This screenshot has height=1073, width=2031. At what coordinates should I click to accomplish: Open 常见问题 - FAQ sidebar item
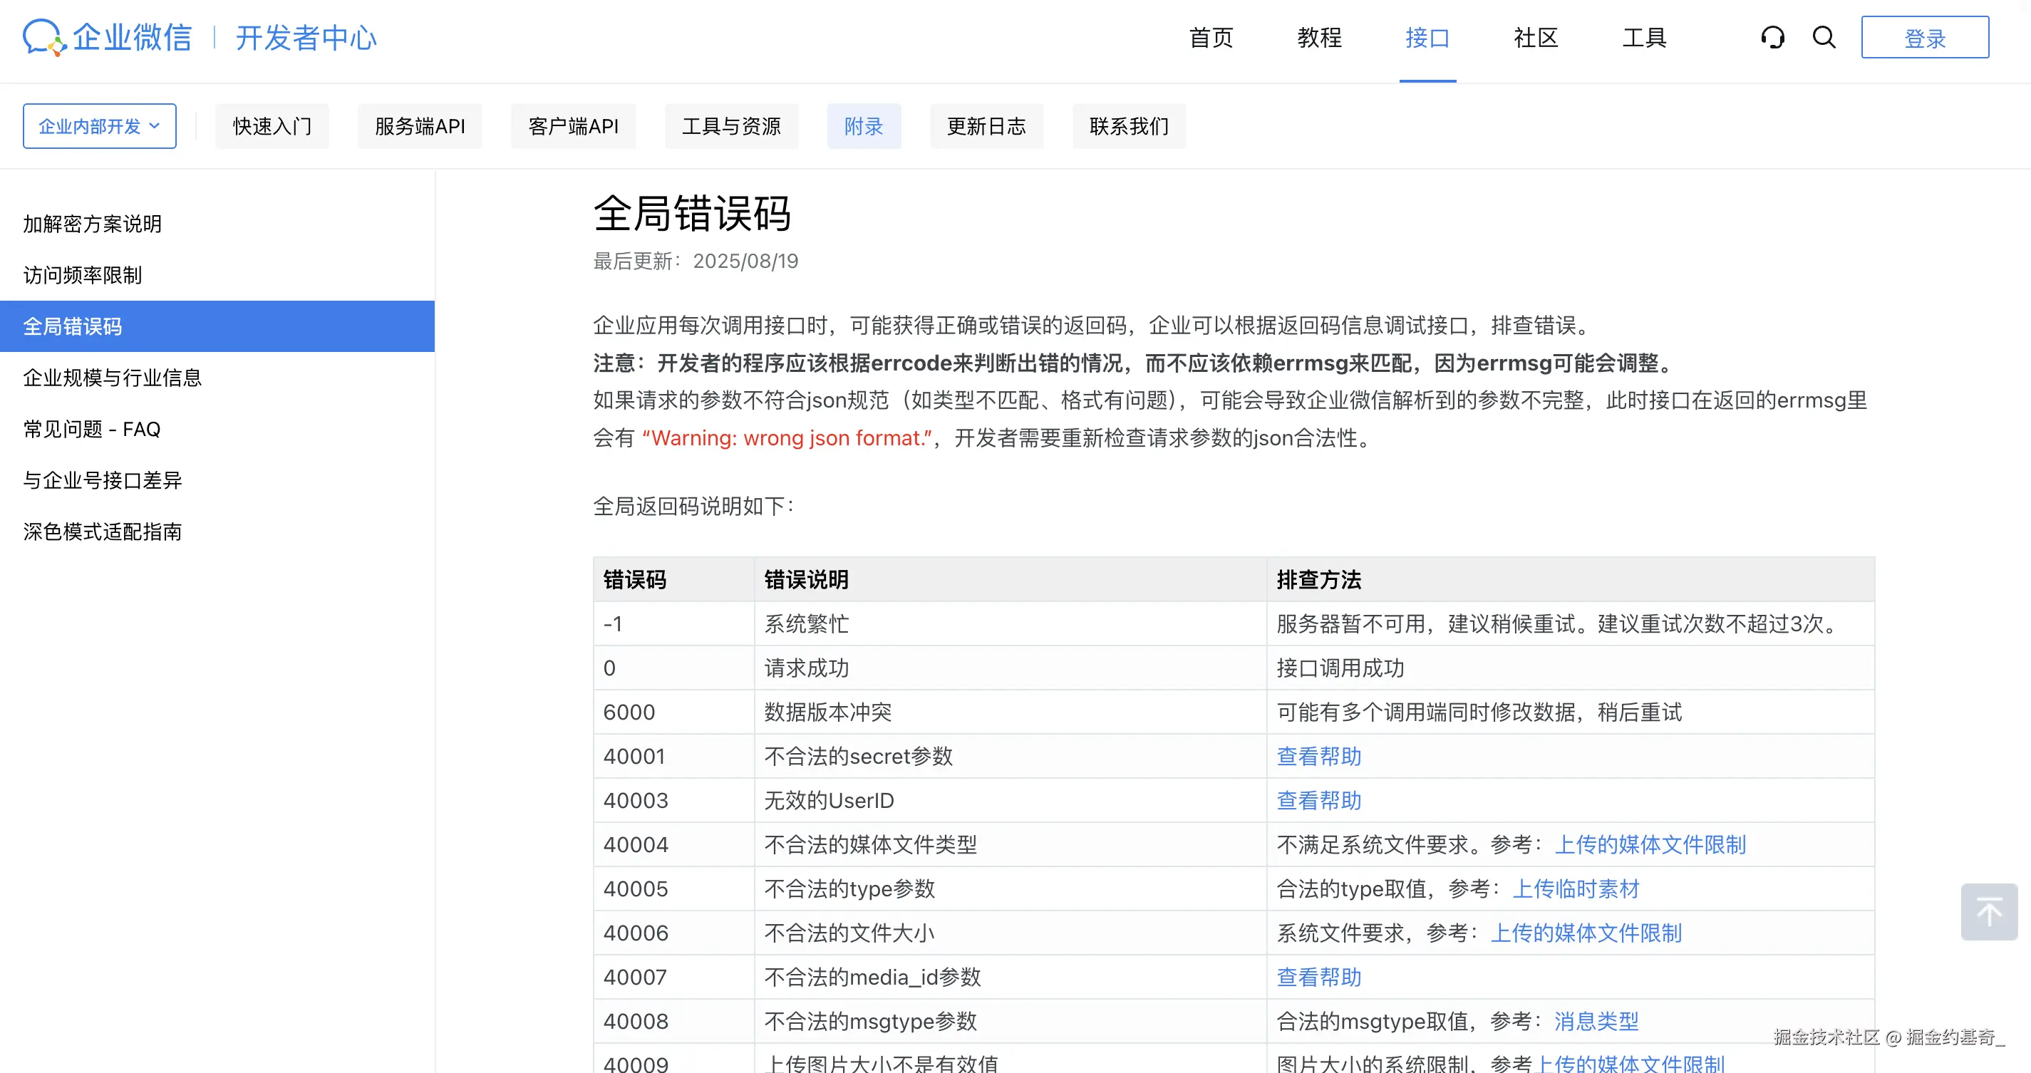[91, 429]
